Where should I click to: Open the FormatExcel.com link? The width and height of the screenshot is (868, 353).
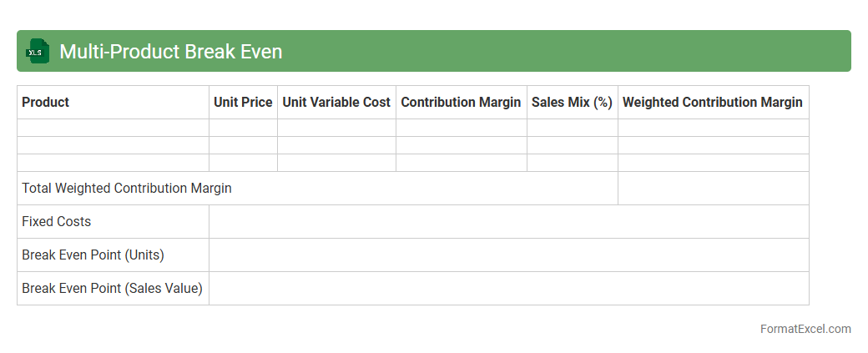coord(805,329)
